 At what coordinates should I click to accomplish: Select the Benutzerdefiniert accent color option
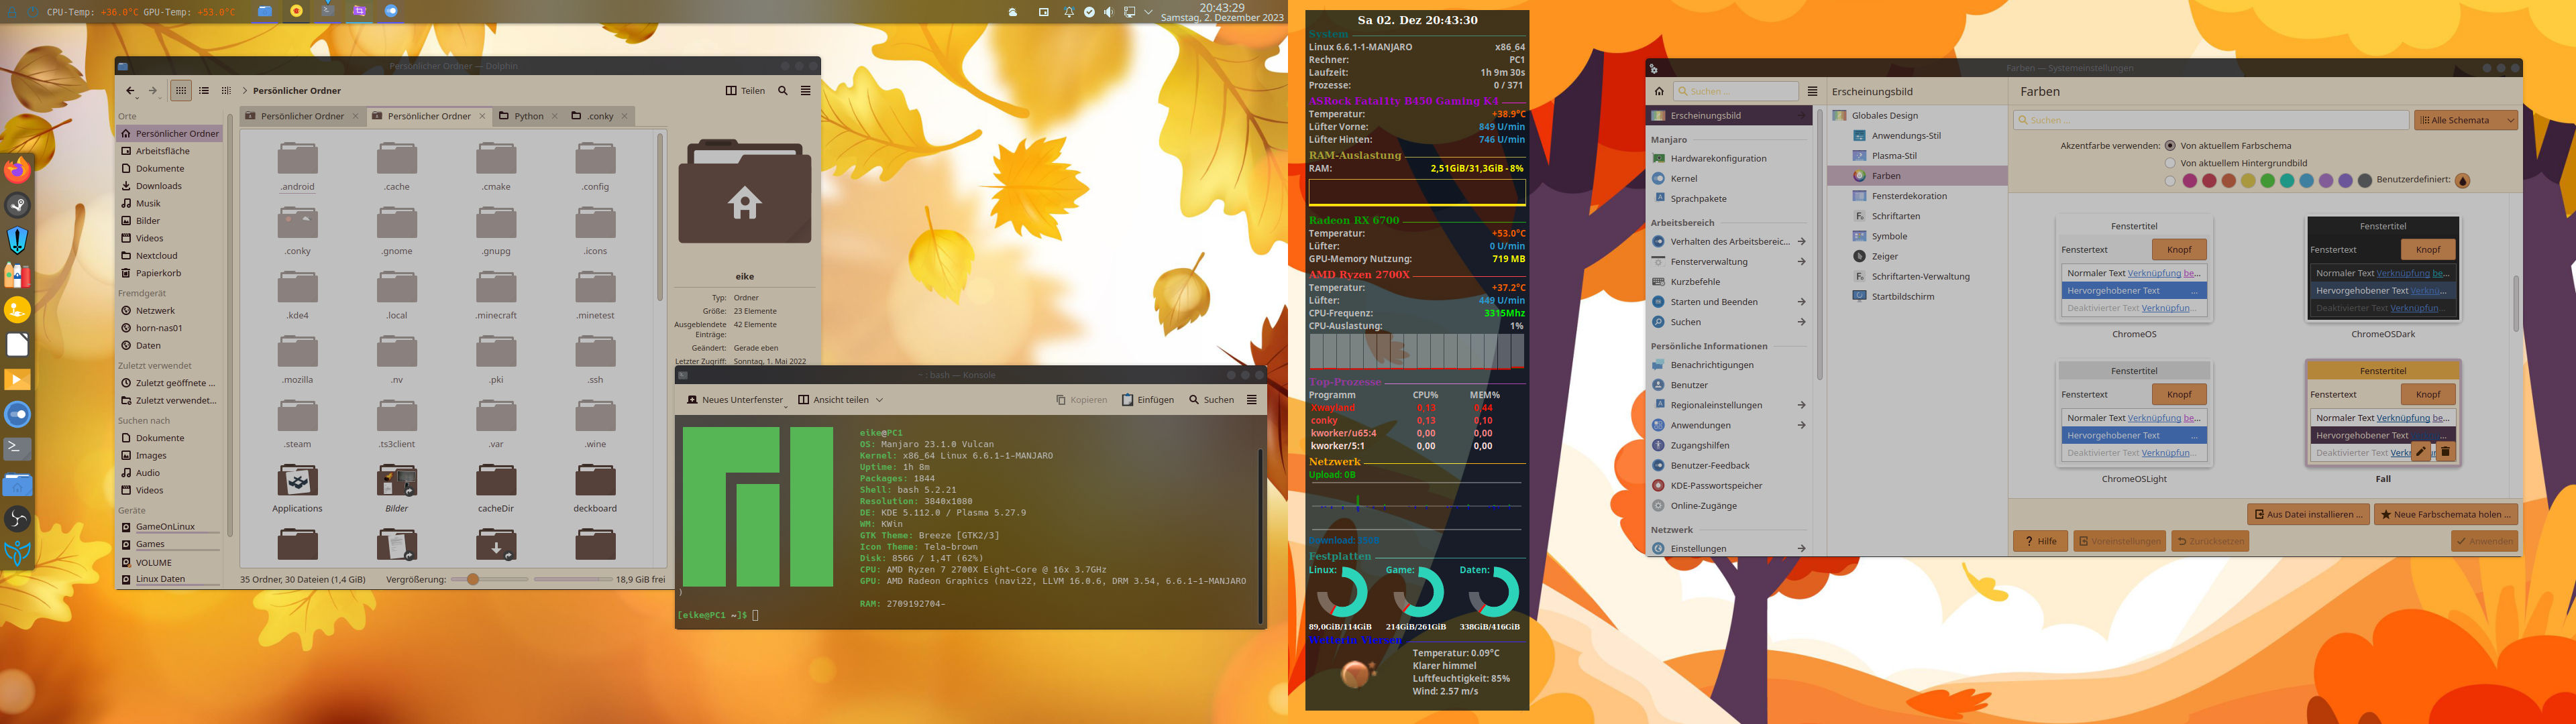click(2462, 181)
